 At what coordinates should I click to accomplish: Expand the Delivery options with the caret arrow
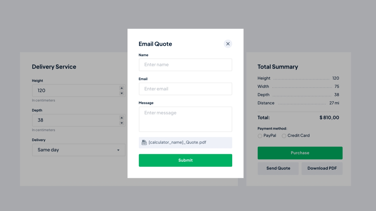[118, 150]
